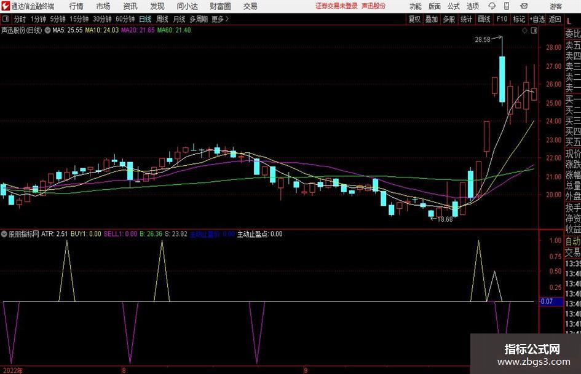Open the mail envelope icon
581x374 pixels.
point(524,6)
